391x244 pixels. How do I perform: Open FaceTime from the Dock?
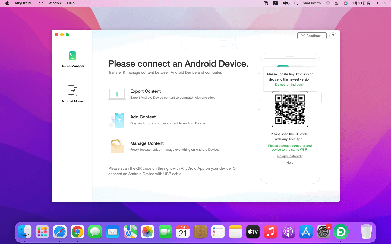165,232
